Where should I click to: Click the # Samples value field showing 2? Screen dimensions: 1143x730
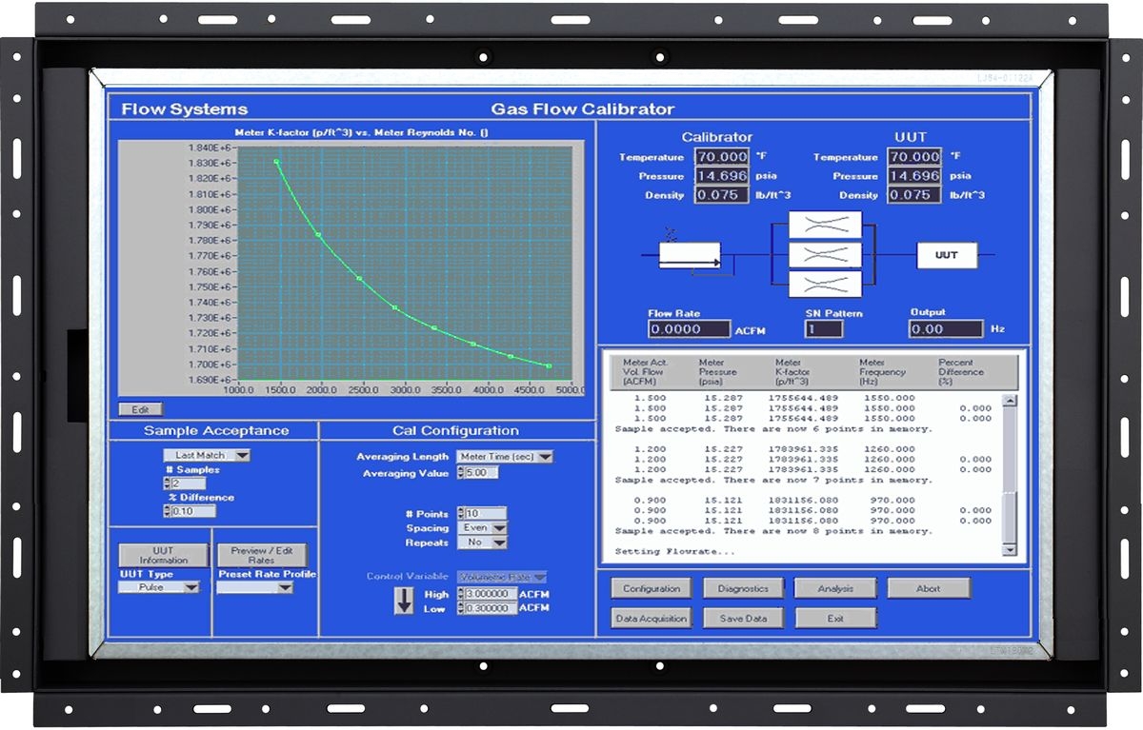click(189, 483)
